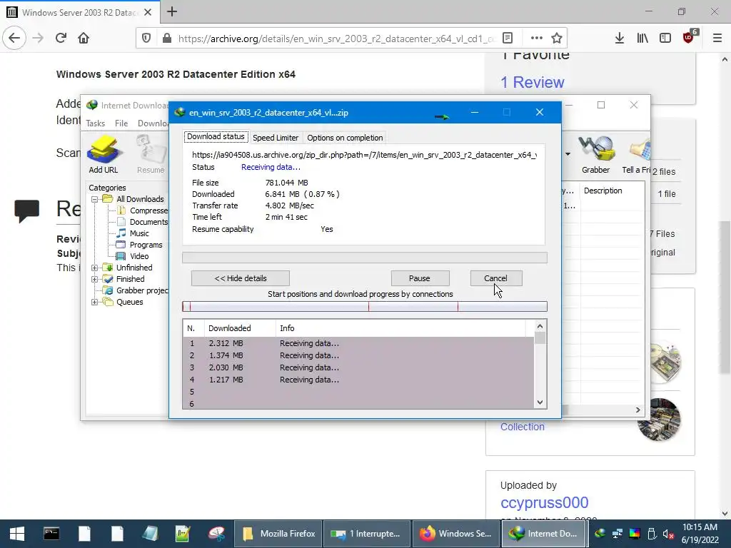Select the Download status tab
Image resolution: width=731 pixels, height=548 pixels.
[x=216, y=136]
